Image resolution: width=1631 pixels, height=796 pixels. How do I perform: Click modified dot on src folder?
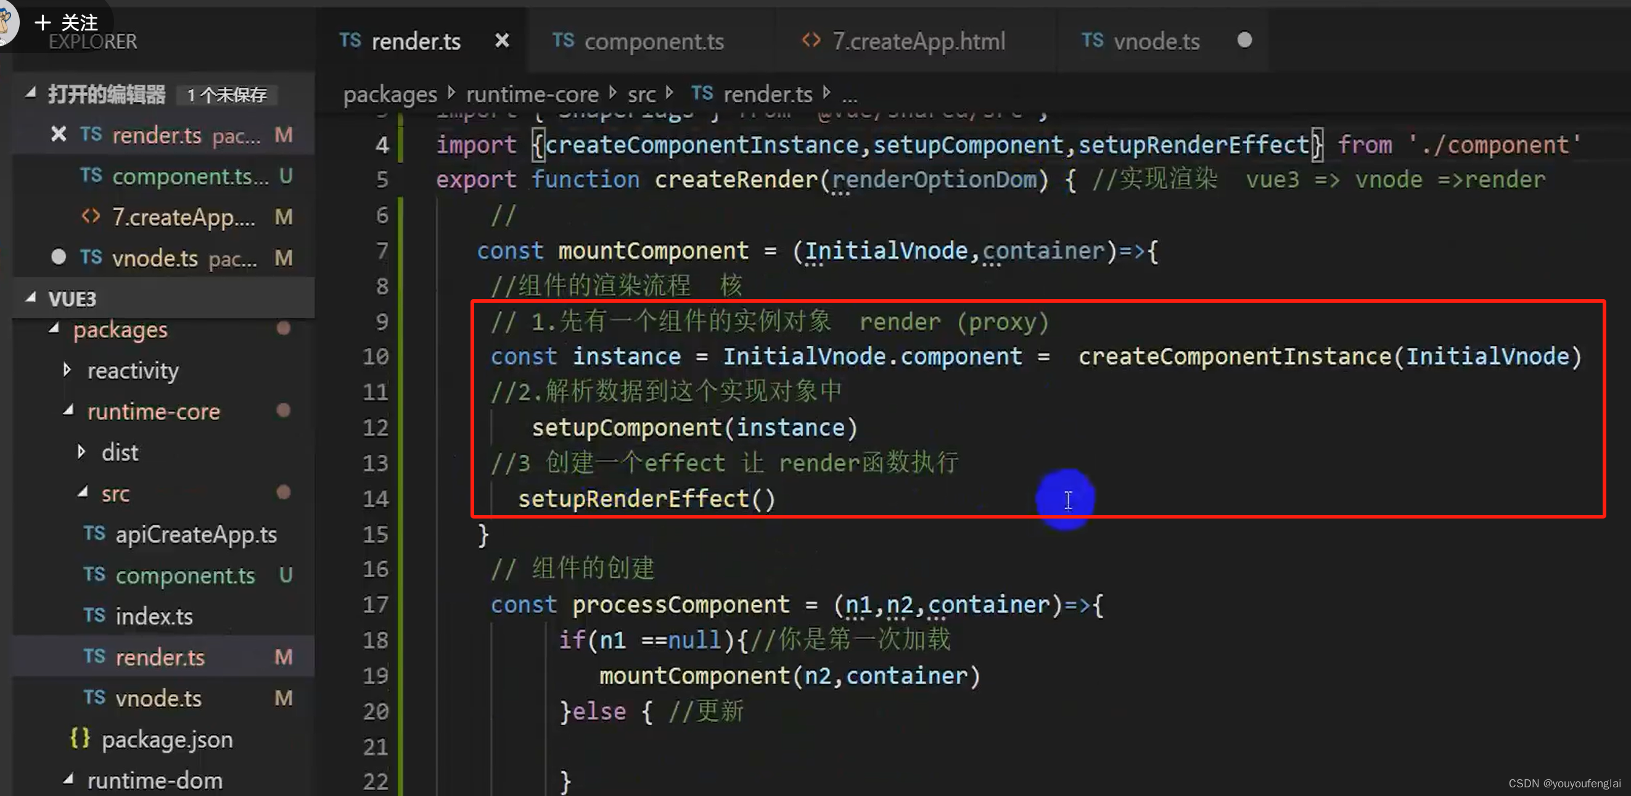click(x=284, y=493)
